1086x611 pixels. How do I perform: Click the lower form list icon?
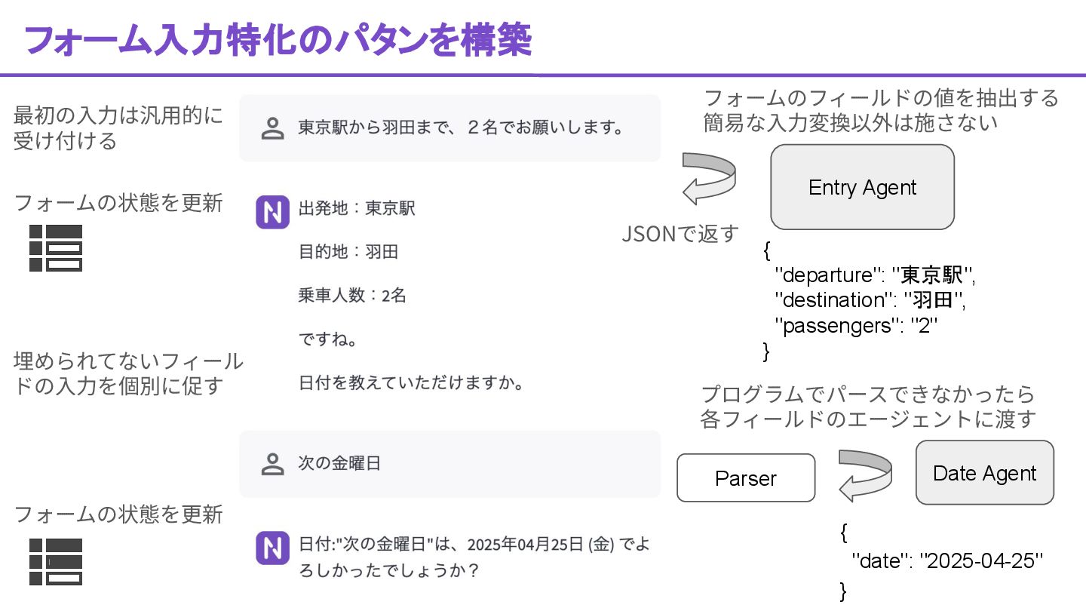coord(55,562)
